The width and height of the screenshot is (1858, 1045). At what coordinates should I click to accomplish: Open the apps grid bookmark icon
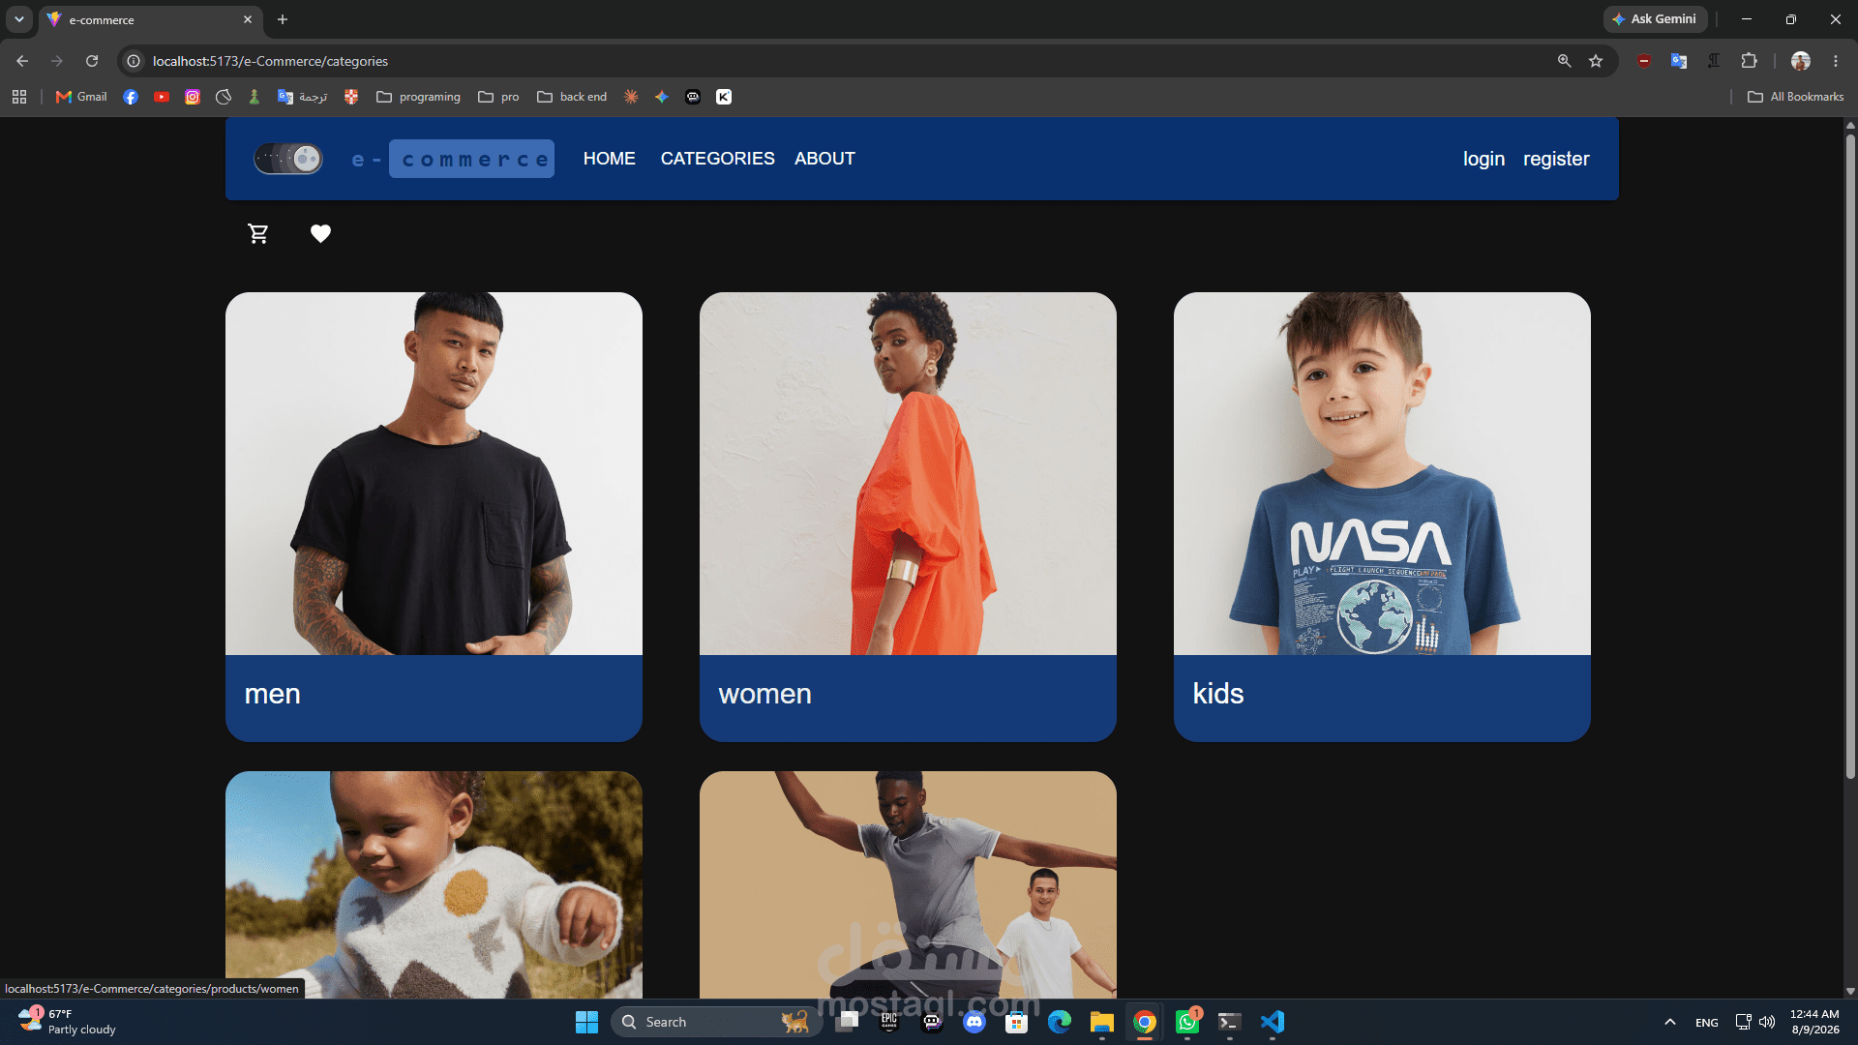(19, 97)
